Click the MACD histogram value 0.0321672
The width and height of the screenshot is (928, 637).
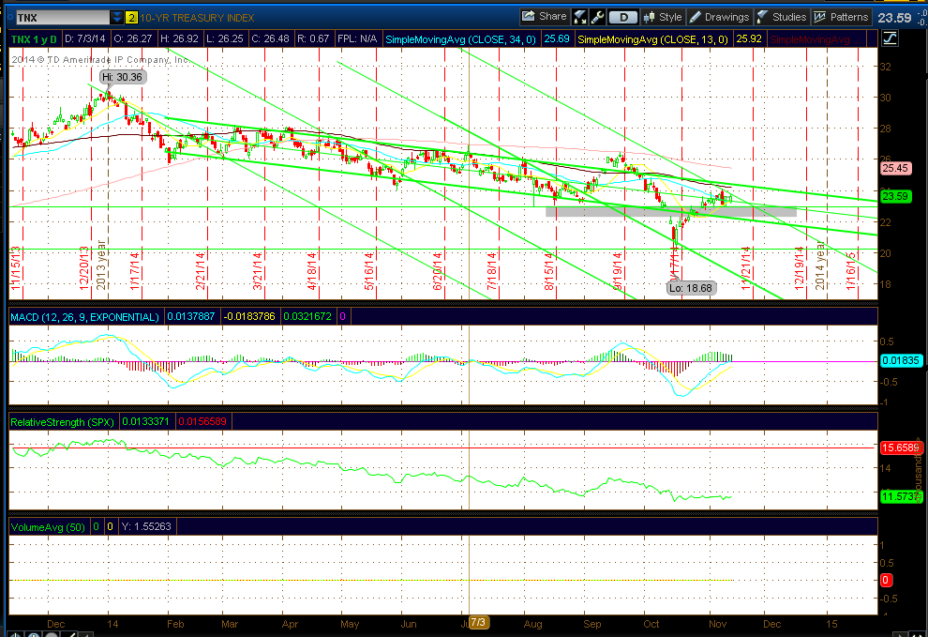click(x=307, y=316)
